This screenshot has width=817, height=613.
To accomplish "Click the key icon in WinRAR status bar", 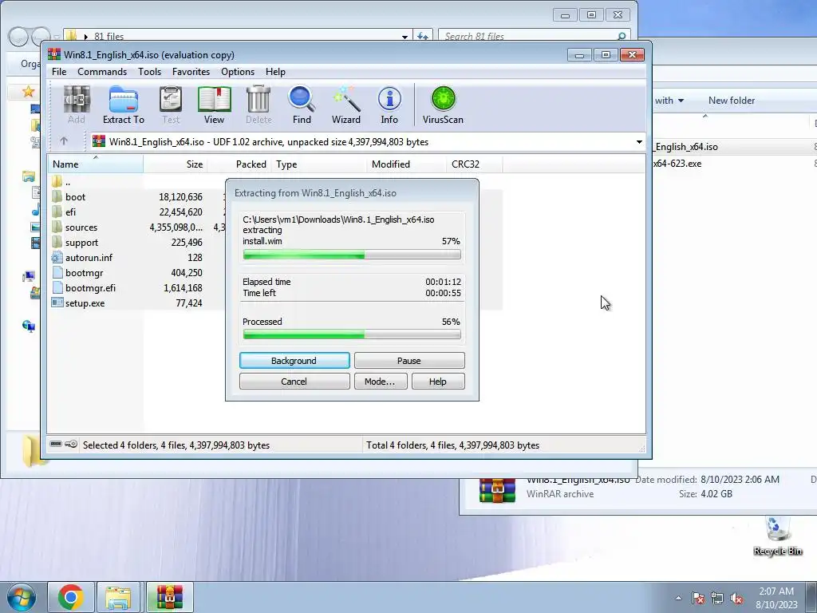I will tap(71, 444).
